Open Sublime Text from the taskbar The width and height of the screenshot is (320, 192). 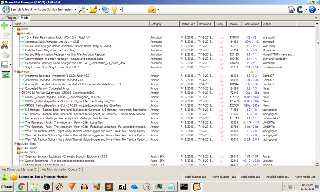[109, 187]
